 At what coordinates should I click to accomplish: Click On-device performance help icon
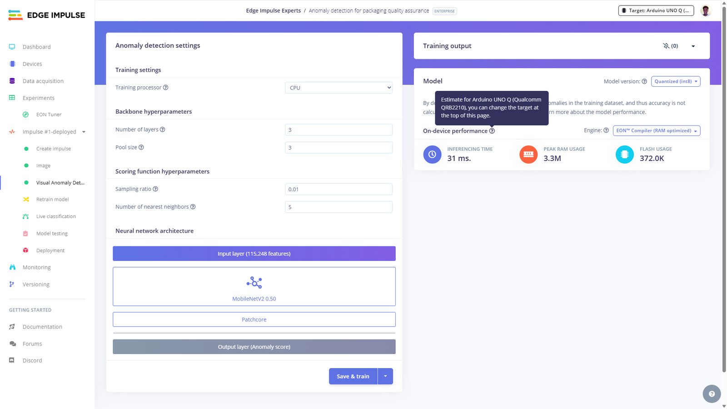tap(492, 131)
